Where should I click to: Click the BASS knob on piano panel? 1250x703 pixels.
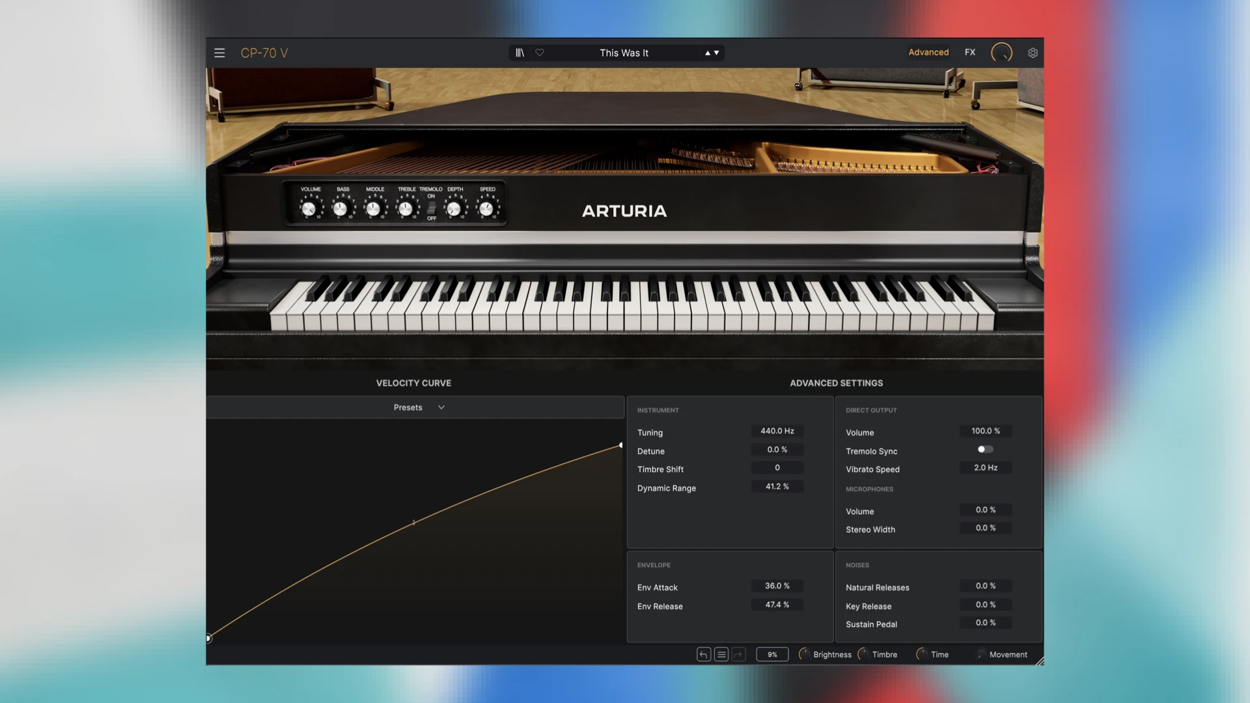(340, 209)
